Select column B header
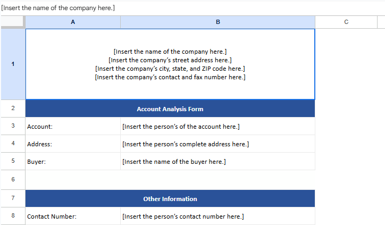Viewport: 385px width, 225px height. [x=217, y=22]
